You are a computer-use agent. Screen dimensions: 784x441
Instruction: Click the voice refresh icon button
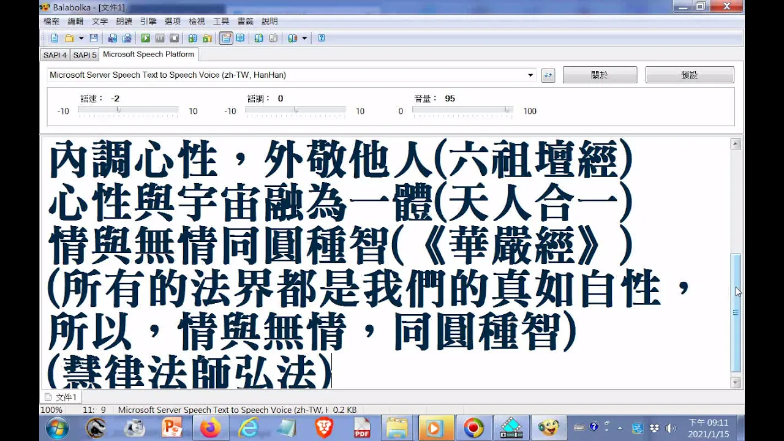[548, 75]
